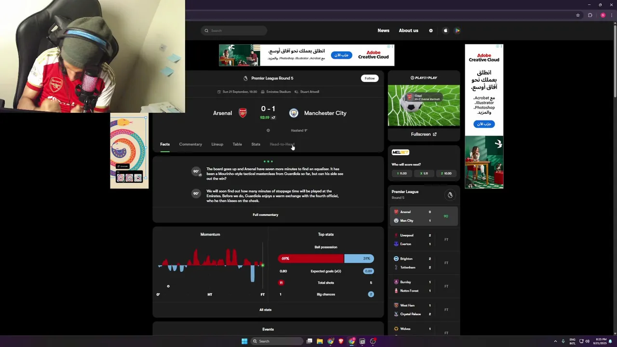Select Man City odds 10.00
617x347 pixels.
[446, 173]
